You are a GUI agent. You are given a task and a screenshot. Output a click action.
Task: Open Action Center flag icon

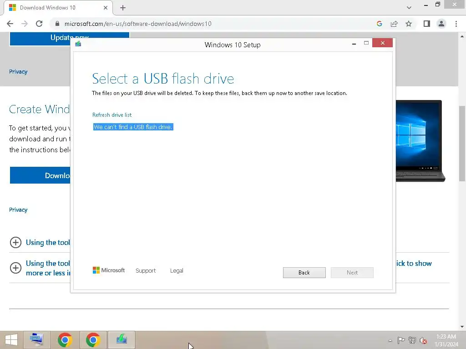pyautogui.click(x=401, y=340)
